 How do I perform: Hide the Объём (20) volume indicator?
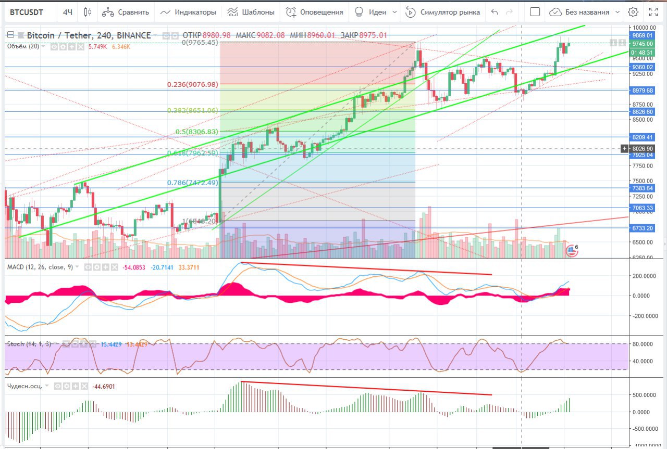click(x=54, y=46)
